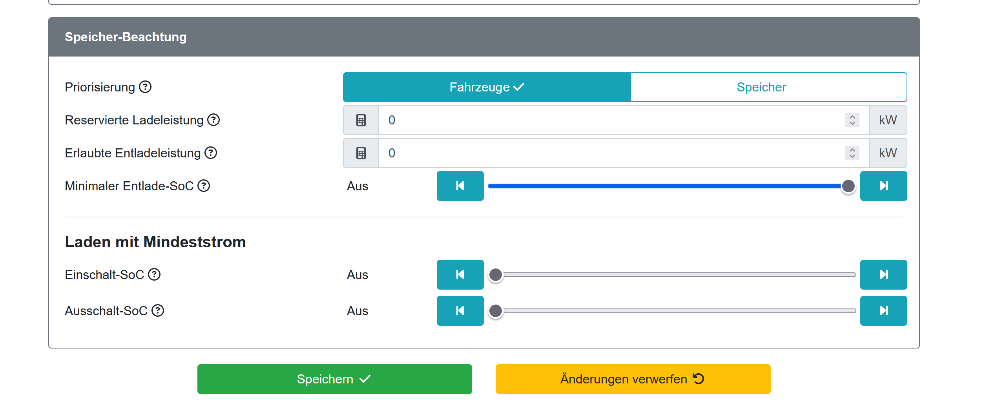This screenshot has height=405, width=1007.
Task: Click calculator icon for Erlaubte Entladeleistung
Action: click(361, 153)
